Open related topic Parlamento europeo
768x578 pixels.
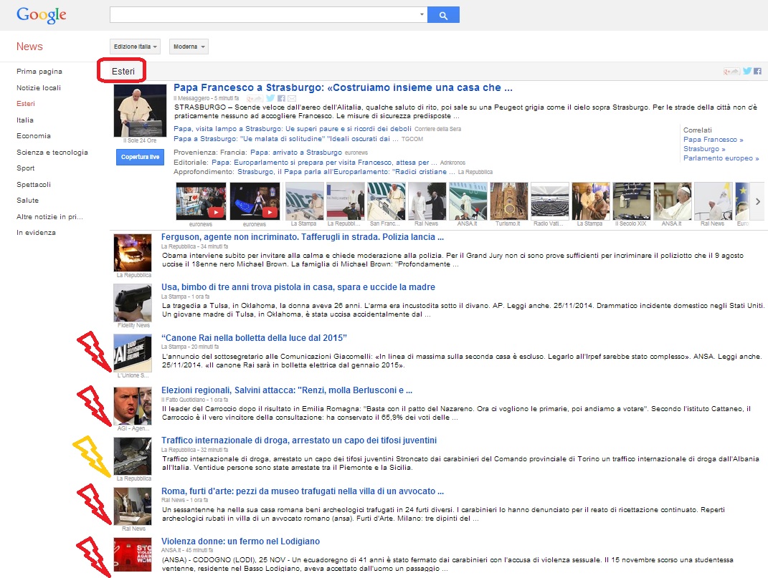point(719,158)
